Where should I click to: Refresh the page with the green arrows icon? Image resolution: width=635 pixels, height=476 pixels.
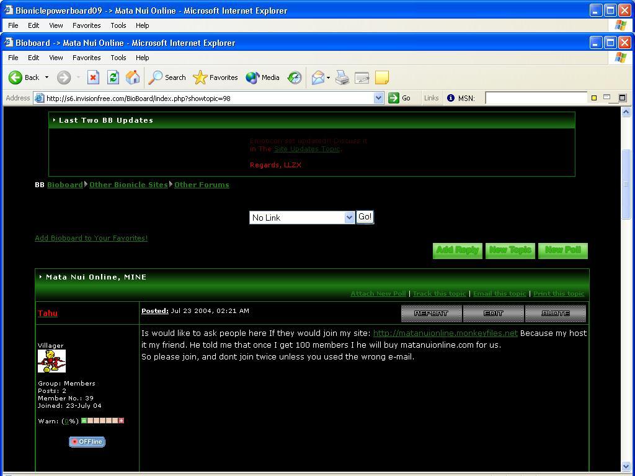point(113,77)
